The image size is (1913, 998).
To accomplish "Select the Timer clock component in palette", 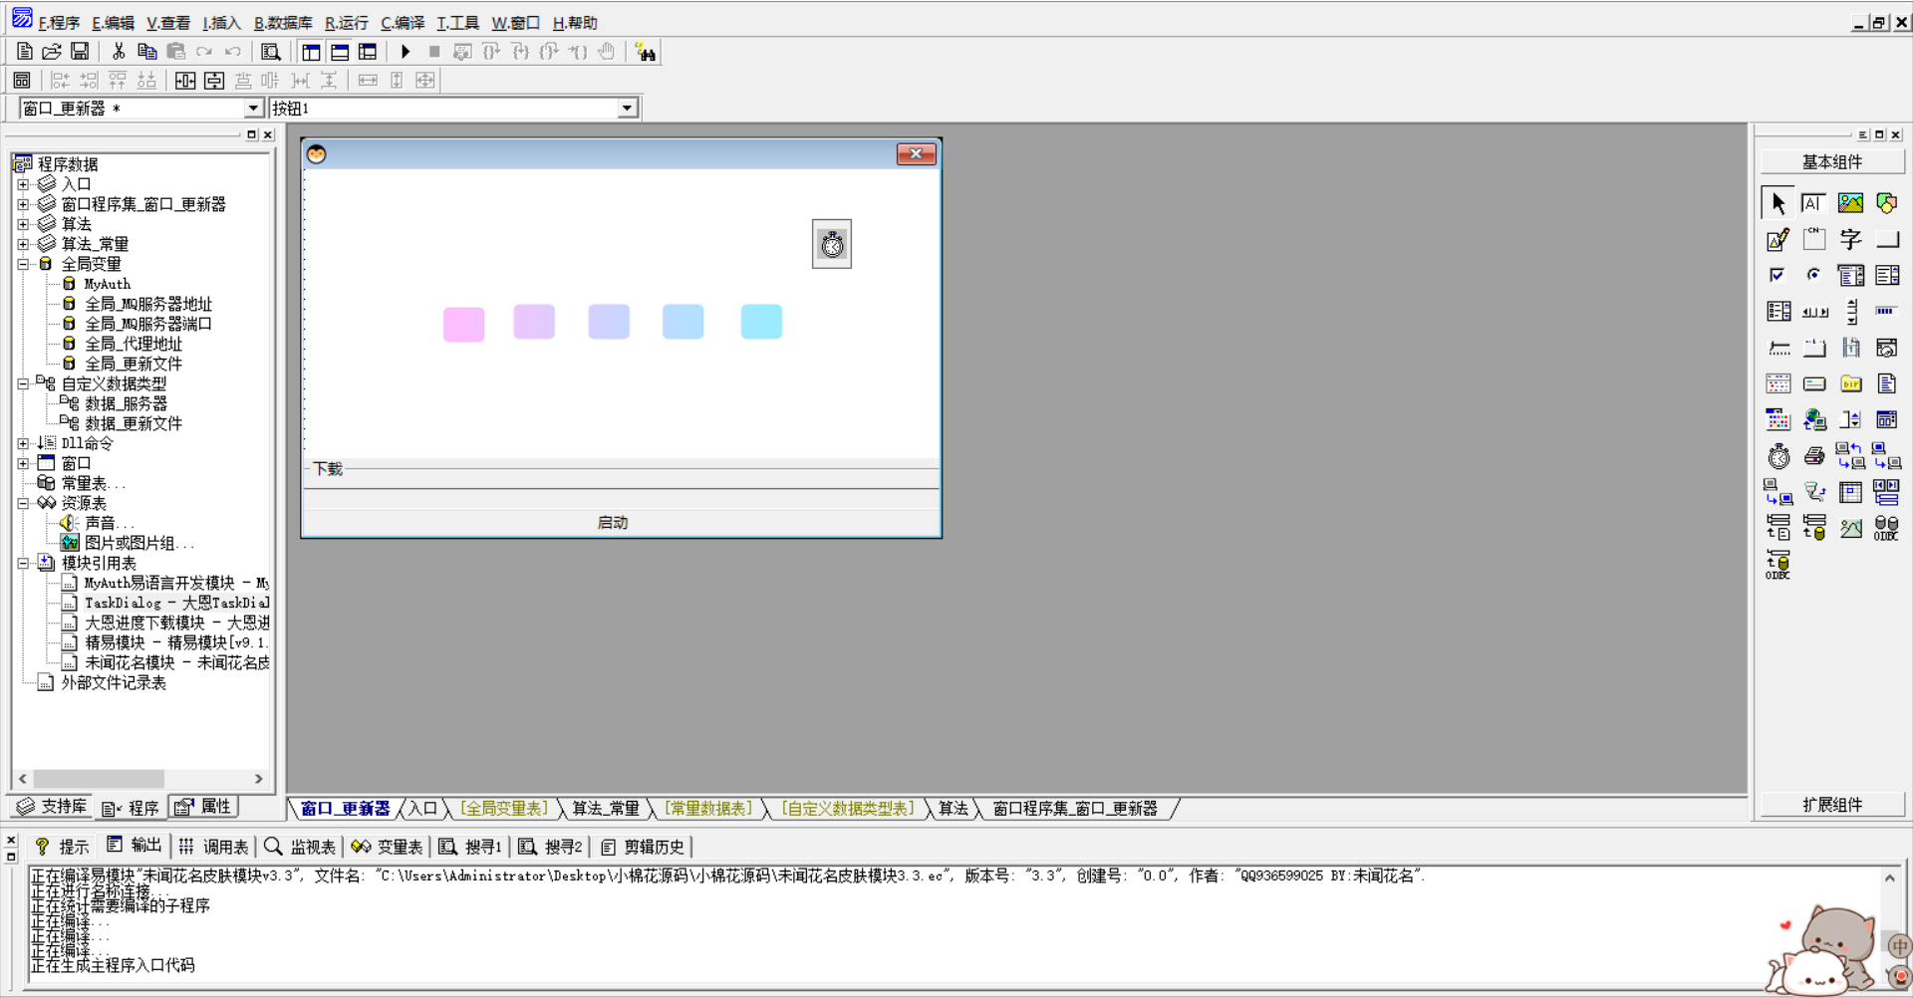I will (1778, 456).
